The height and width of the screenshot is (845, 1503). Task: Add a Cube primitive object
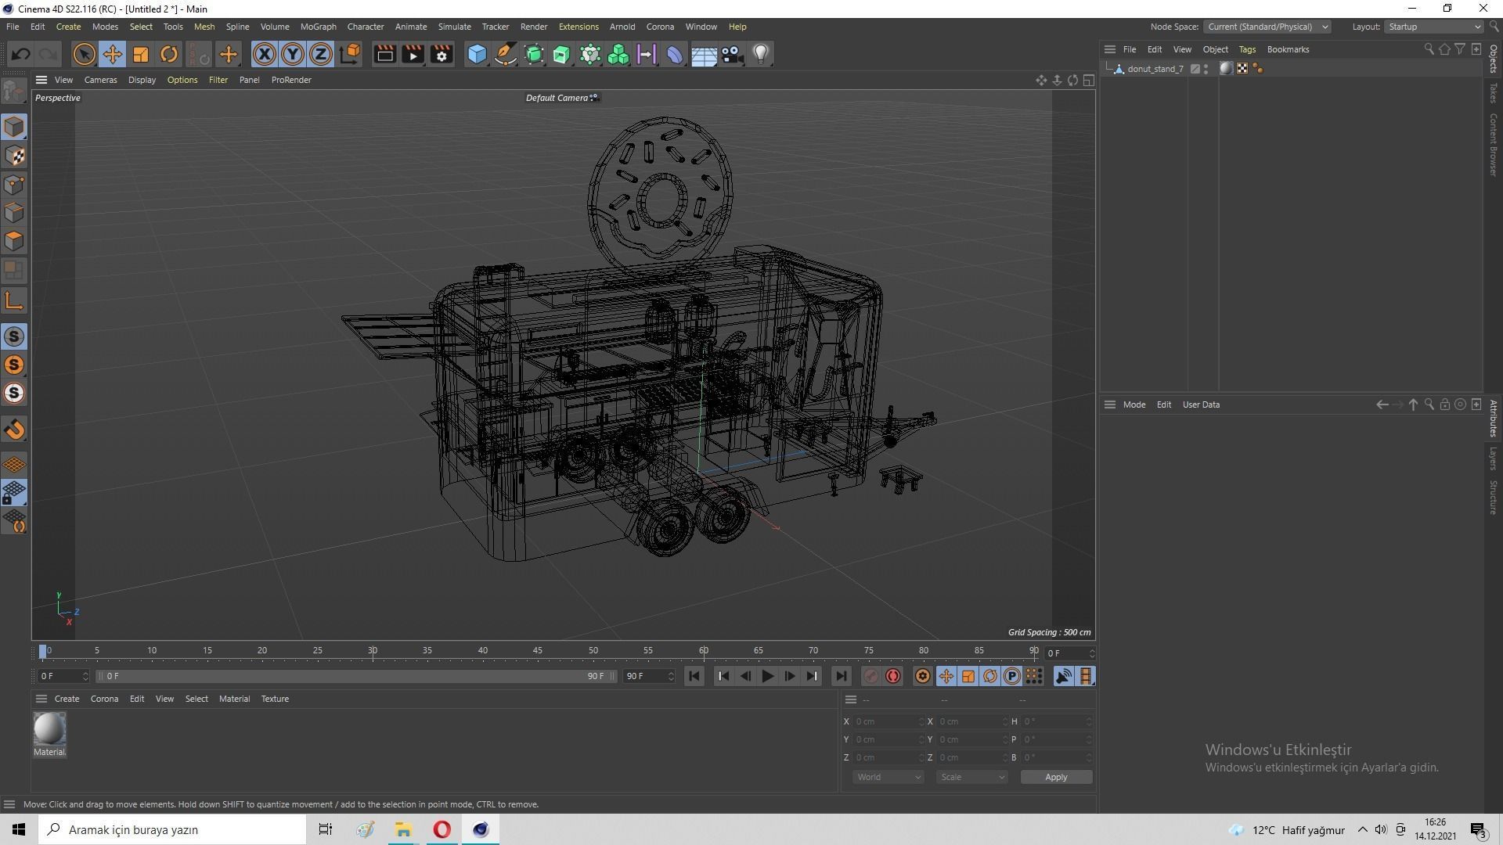pos(477,54)
